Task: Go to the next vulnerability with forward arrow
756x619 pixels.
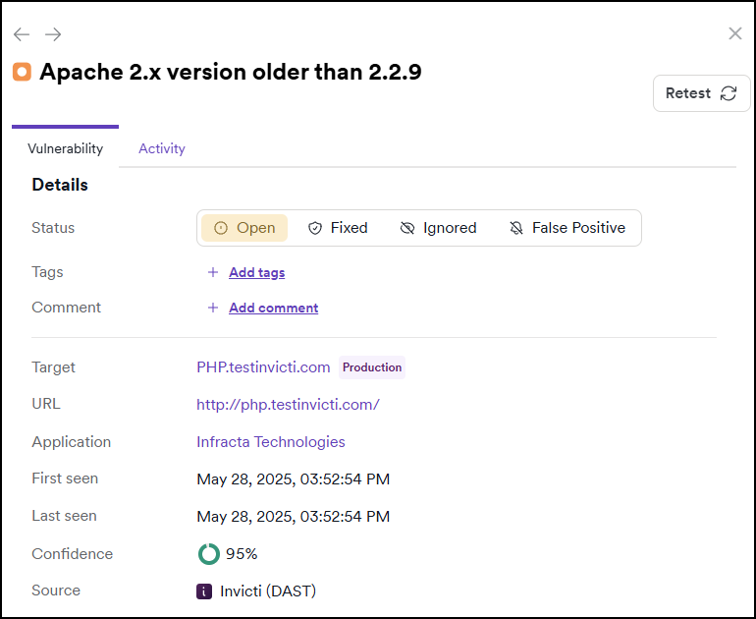Action: 53,34
